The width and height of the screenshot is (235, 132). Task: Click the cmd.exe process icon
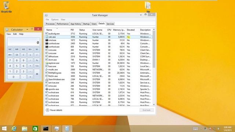[x=47, y=40]
